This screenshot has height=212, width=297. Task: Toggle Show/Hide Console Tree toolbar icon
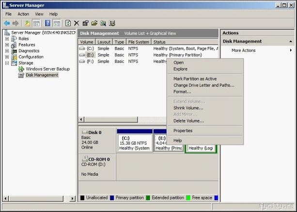36,23
